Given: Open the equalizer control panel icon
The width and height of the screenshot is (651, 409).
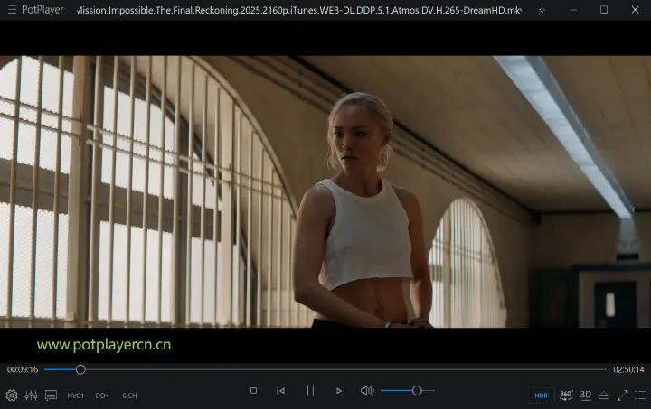Looking at the screenshot, I should tap(31, 395).
